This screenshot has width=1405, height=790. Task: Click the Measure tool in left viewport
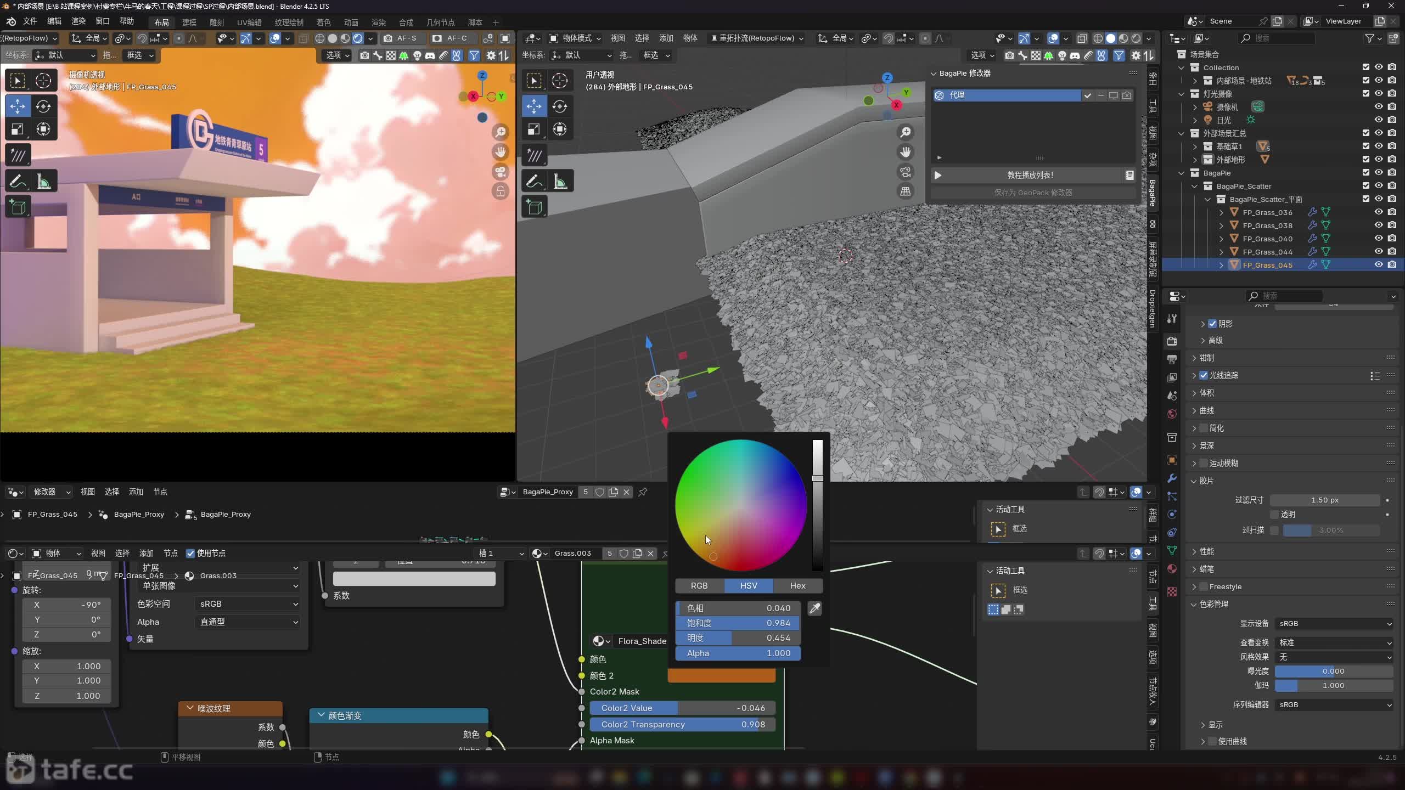(44, 181)
